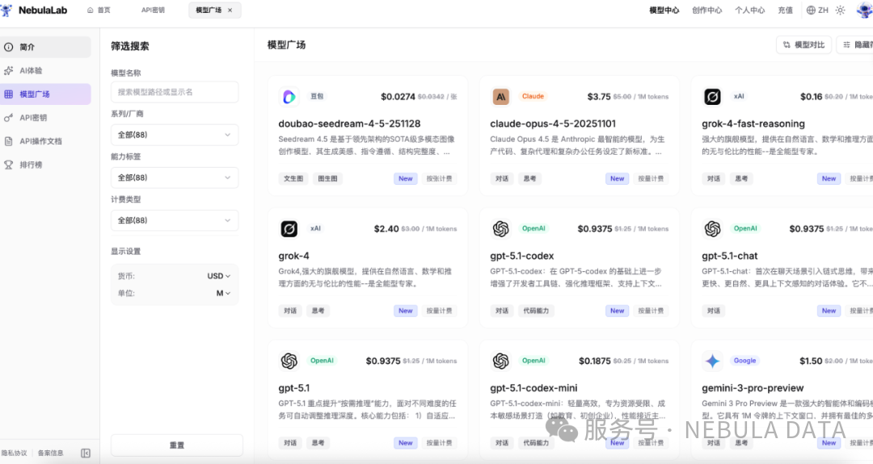Open 充值 in top navigation

(x=785, y=10)
